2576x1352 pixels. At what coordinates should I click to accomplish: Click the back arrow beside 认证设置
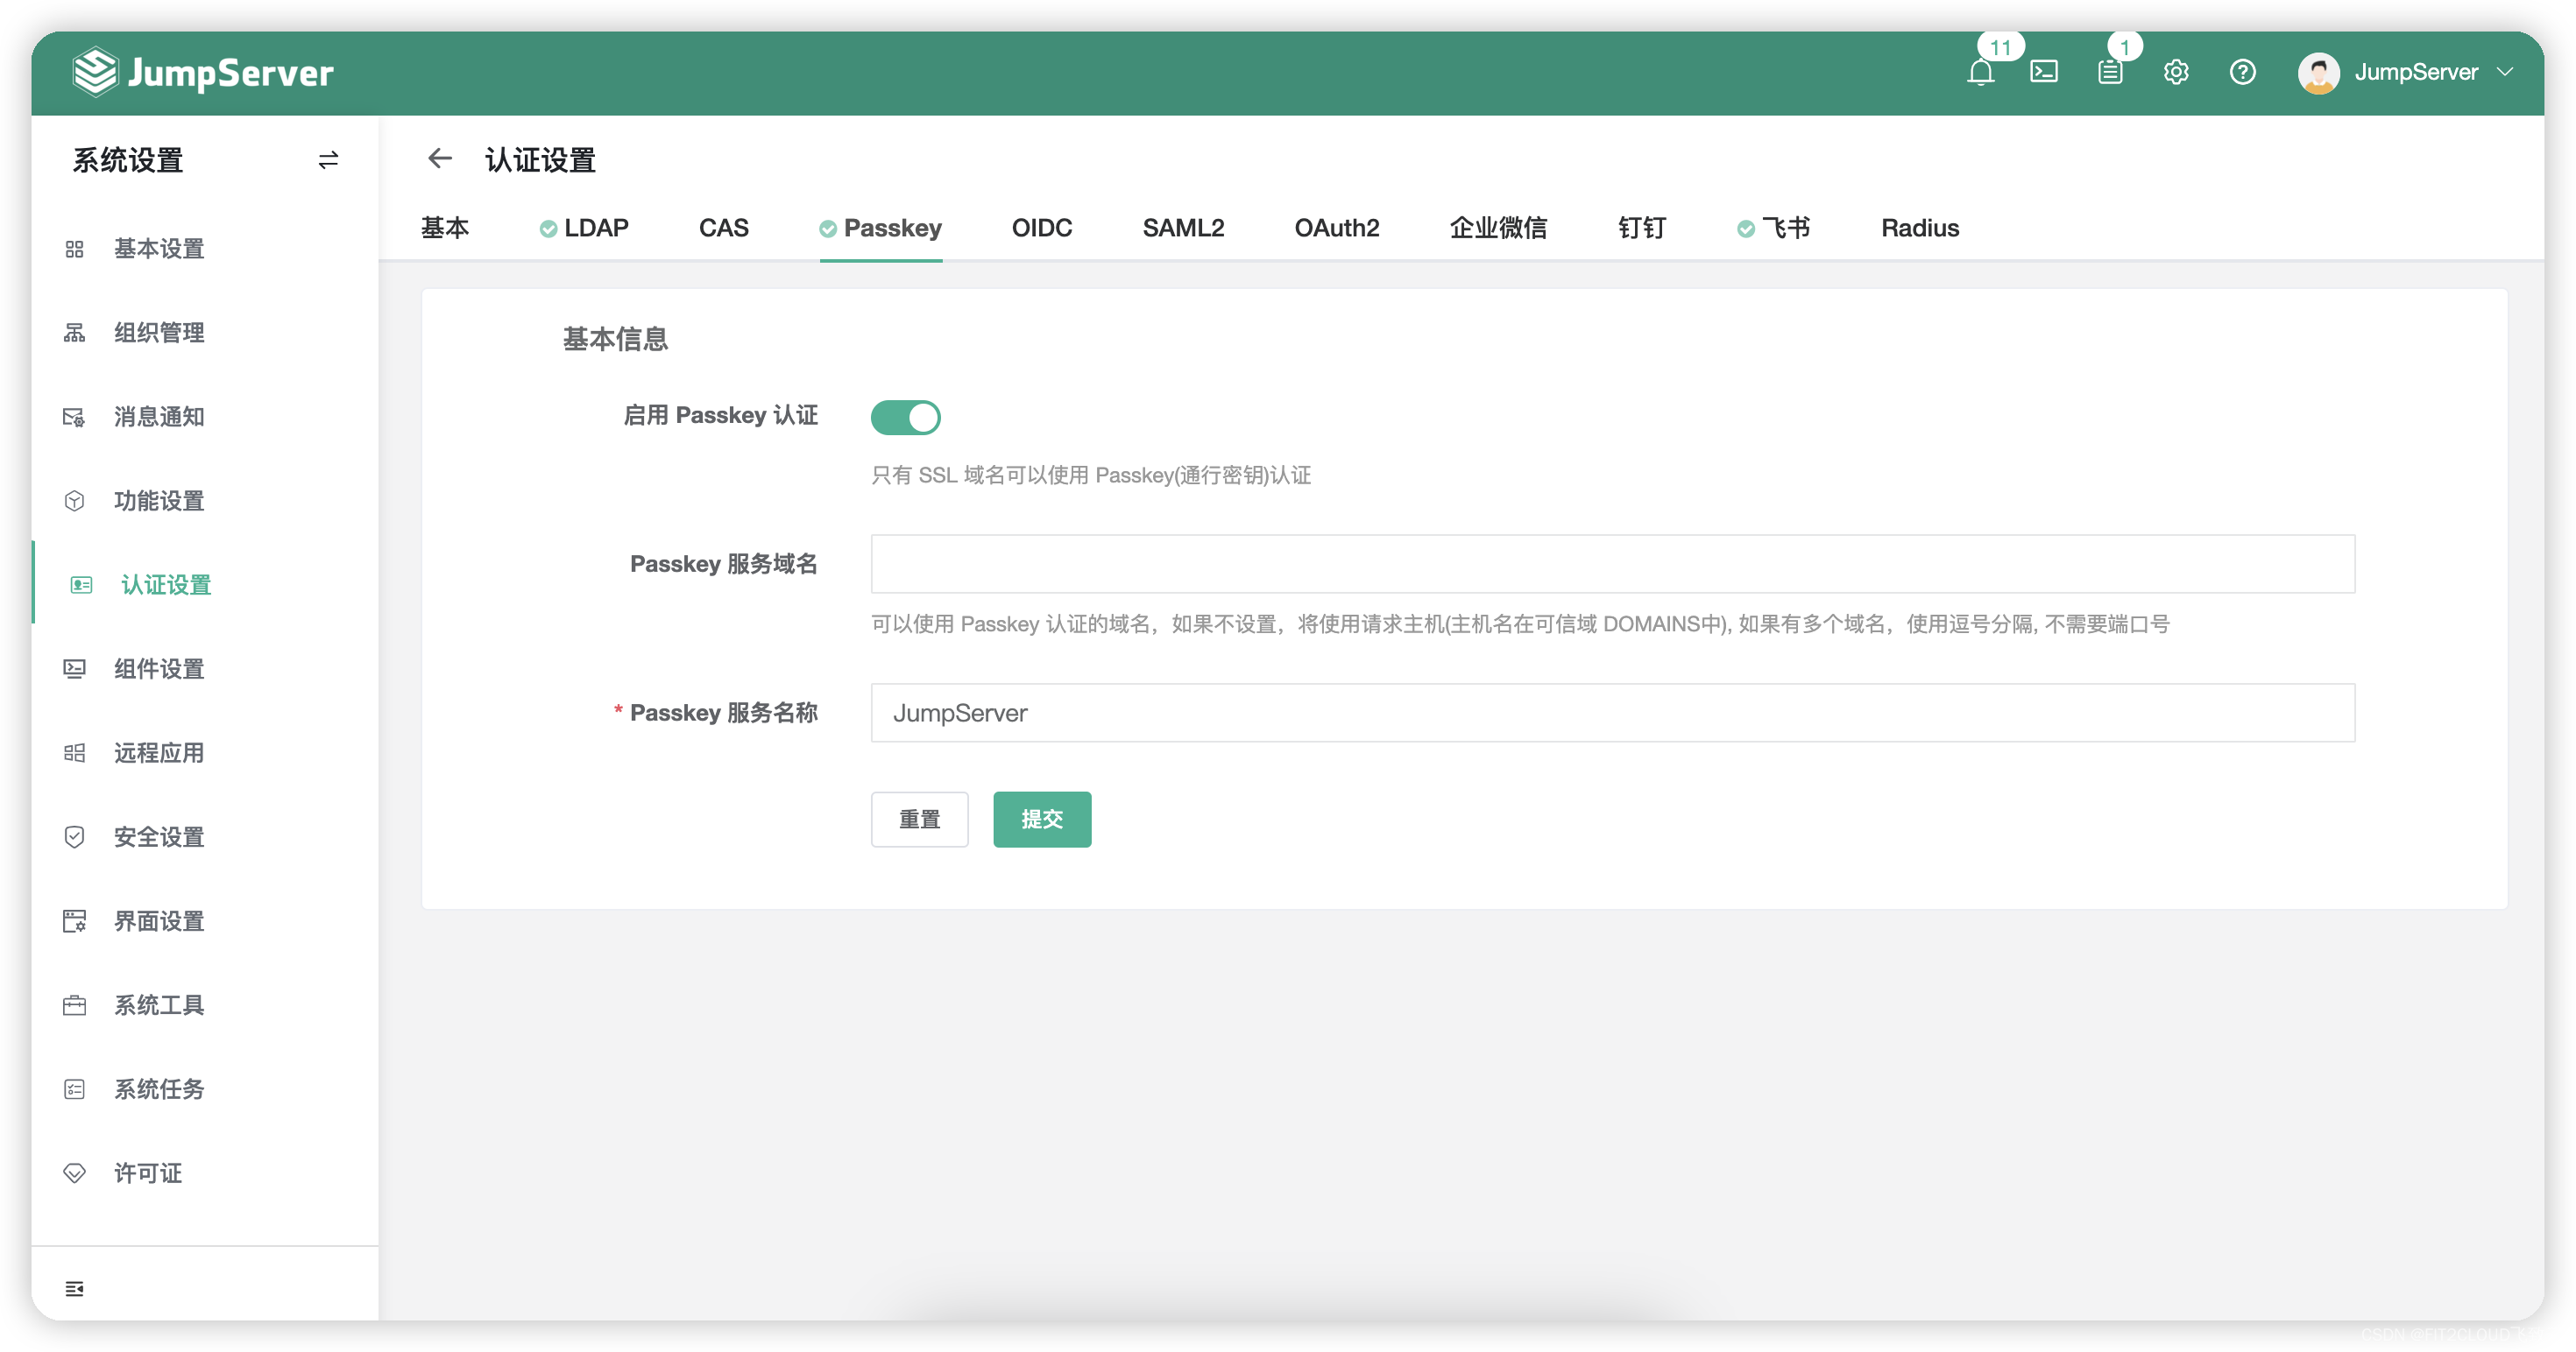coord(439,158)
